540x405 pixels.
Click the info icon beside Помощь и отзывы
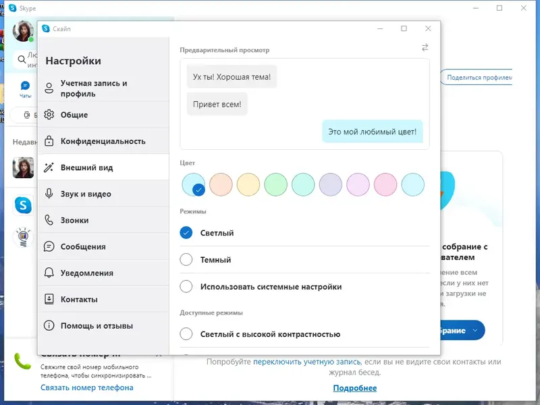(49, 325)
